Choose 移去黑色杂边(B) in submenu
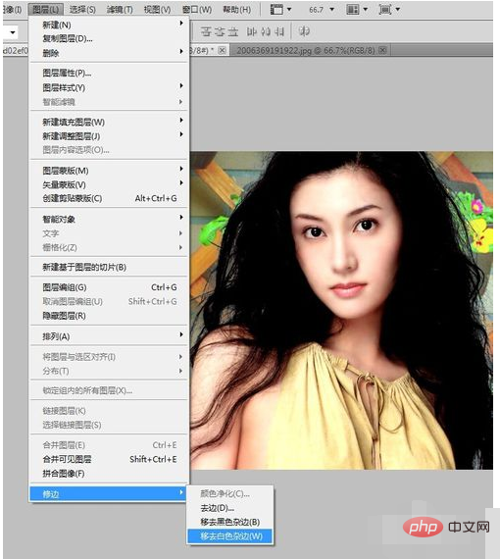Screen dimensions: 500x559 click(x=230, y=522)
